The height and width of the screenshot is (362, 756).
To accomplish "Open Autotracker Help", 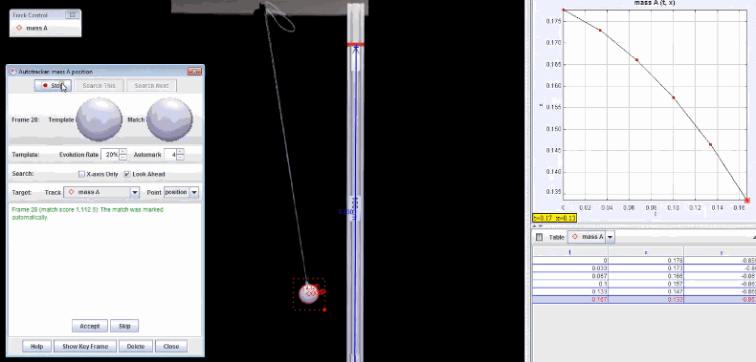I will tap(36, 346).
